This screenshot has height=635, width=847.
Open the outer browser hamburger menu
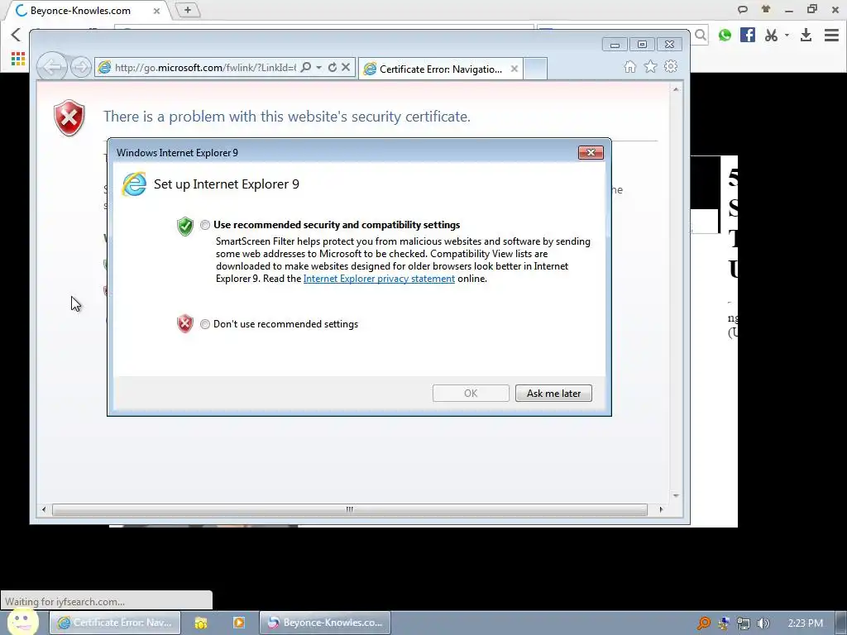click(x=831, y=35)
